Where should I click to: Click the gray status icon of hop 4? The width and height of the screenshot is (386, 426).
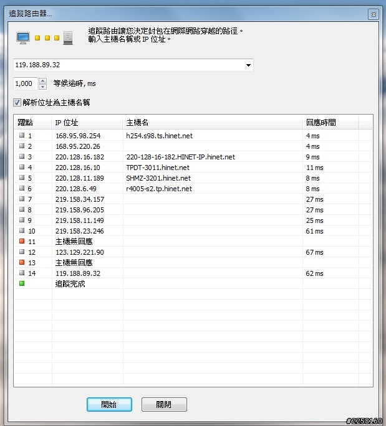tap(22, 167)
